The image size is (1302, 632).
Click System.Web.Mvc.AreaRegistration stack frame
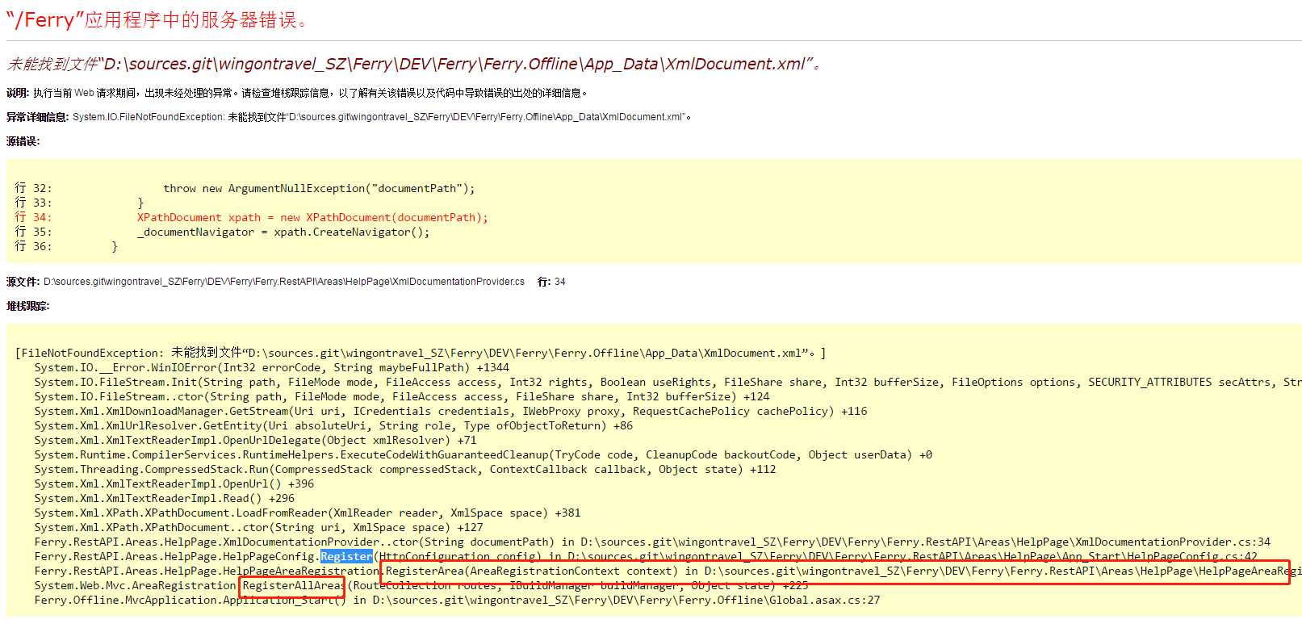click(x=421, y=585)
